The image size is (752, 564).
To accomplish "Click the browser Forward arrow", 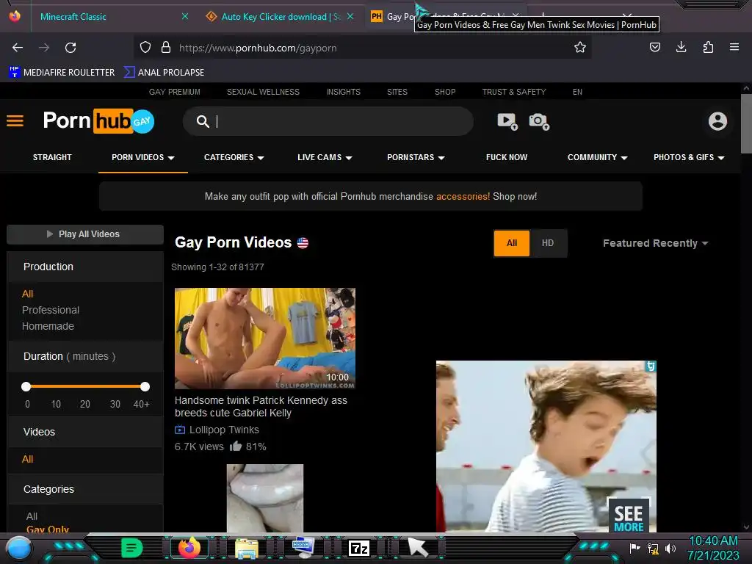I will point(44,48).
